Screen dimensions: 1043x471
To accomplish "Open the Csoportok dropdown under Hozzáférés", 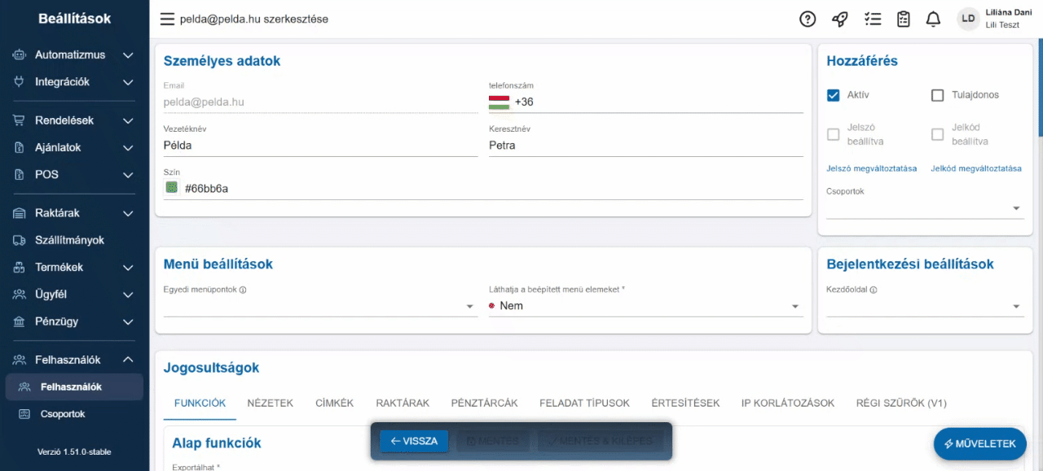I will coord(1015,209).
